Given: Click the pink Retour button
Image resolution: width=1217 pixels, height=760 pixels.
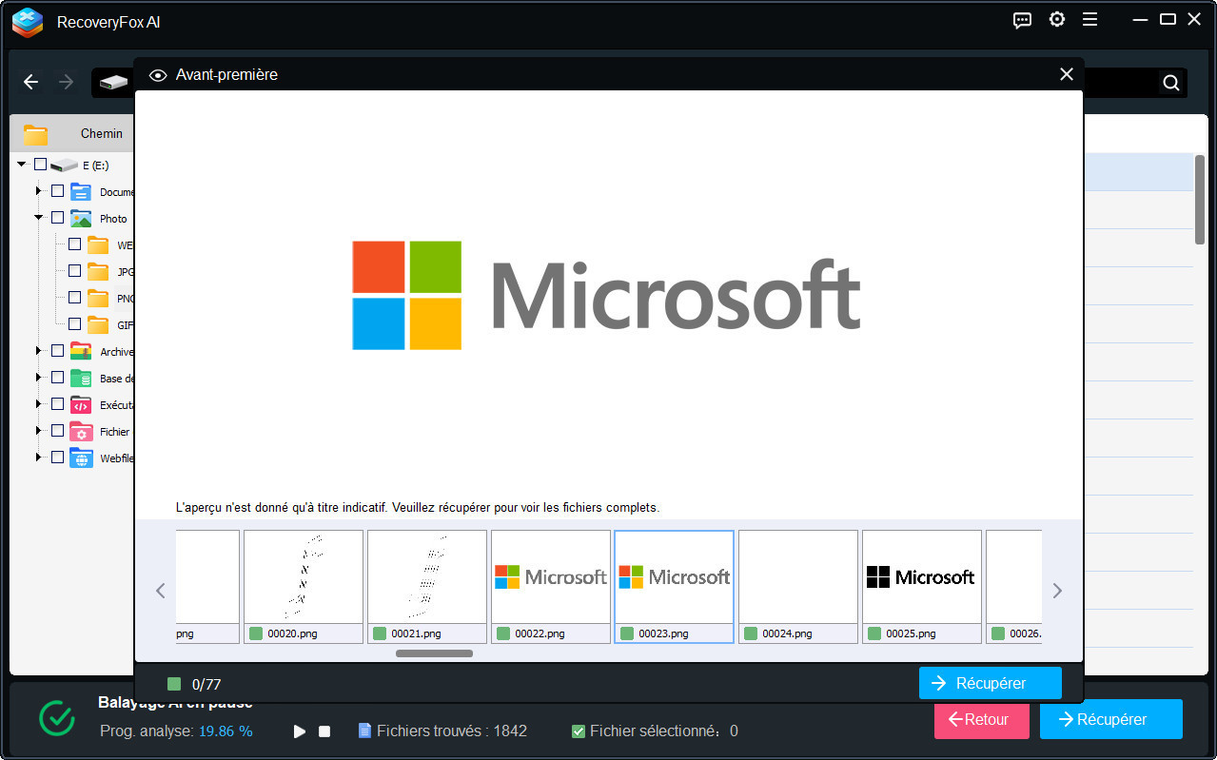Looking at the screenshot, I should [981, 719].
